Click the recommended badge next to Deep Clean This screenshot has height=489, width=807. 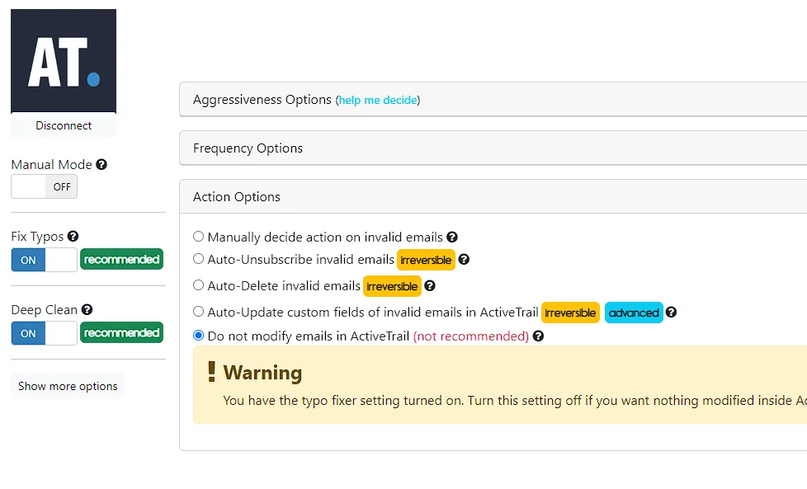coord(121,332)
